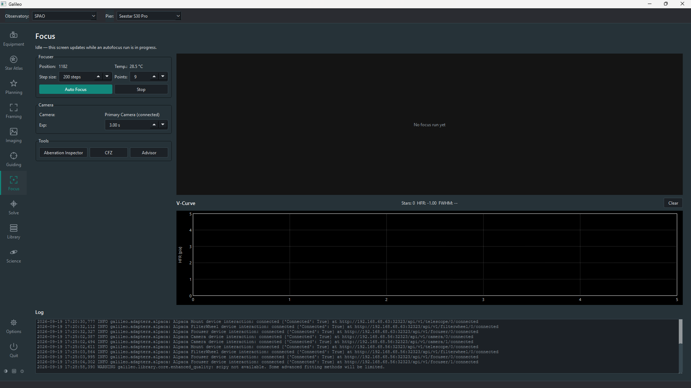
Task: Expand the Pier dropdown showing Seestar S30 Pro
Action: (x=149, y=16)
